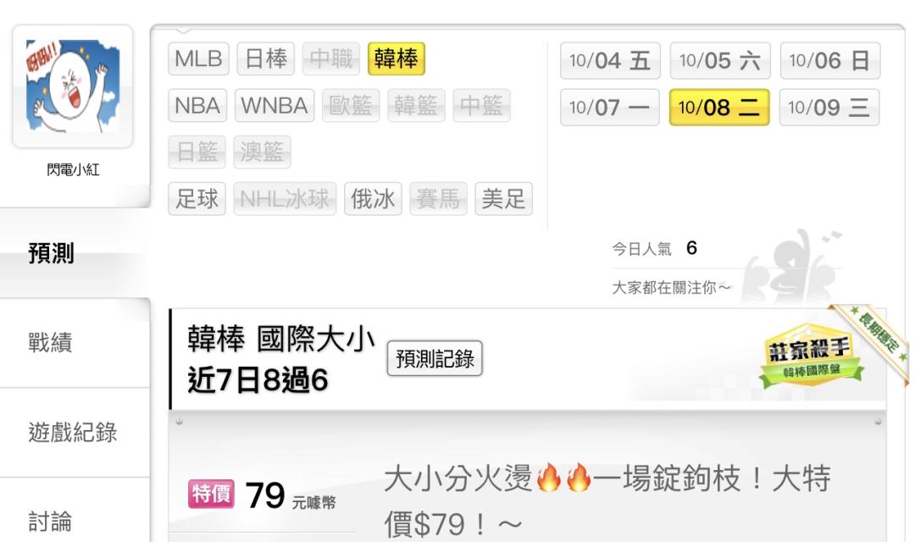Viewport: 915px width, 542px height.
Task: Select the 日棒 league filter
Action: pos(265,59)
